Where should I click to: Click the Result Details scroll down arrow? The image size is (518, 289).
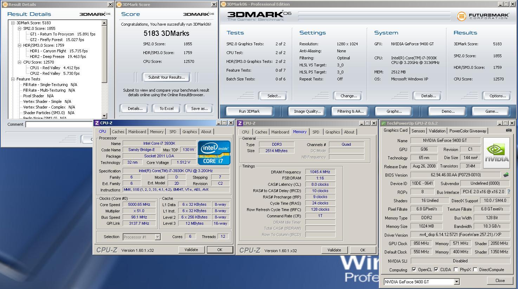(104, 116)
